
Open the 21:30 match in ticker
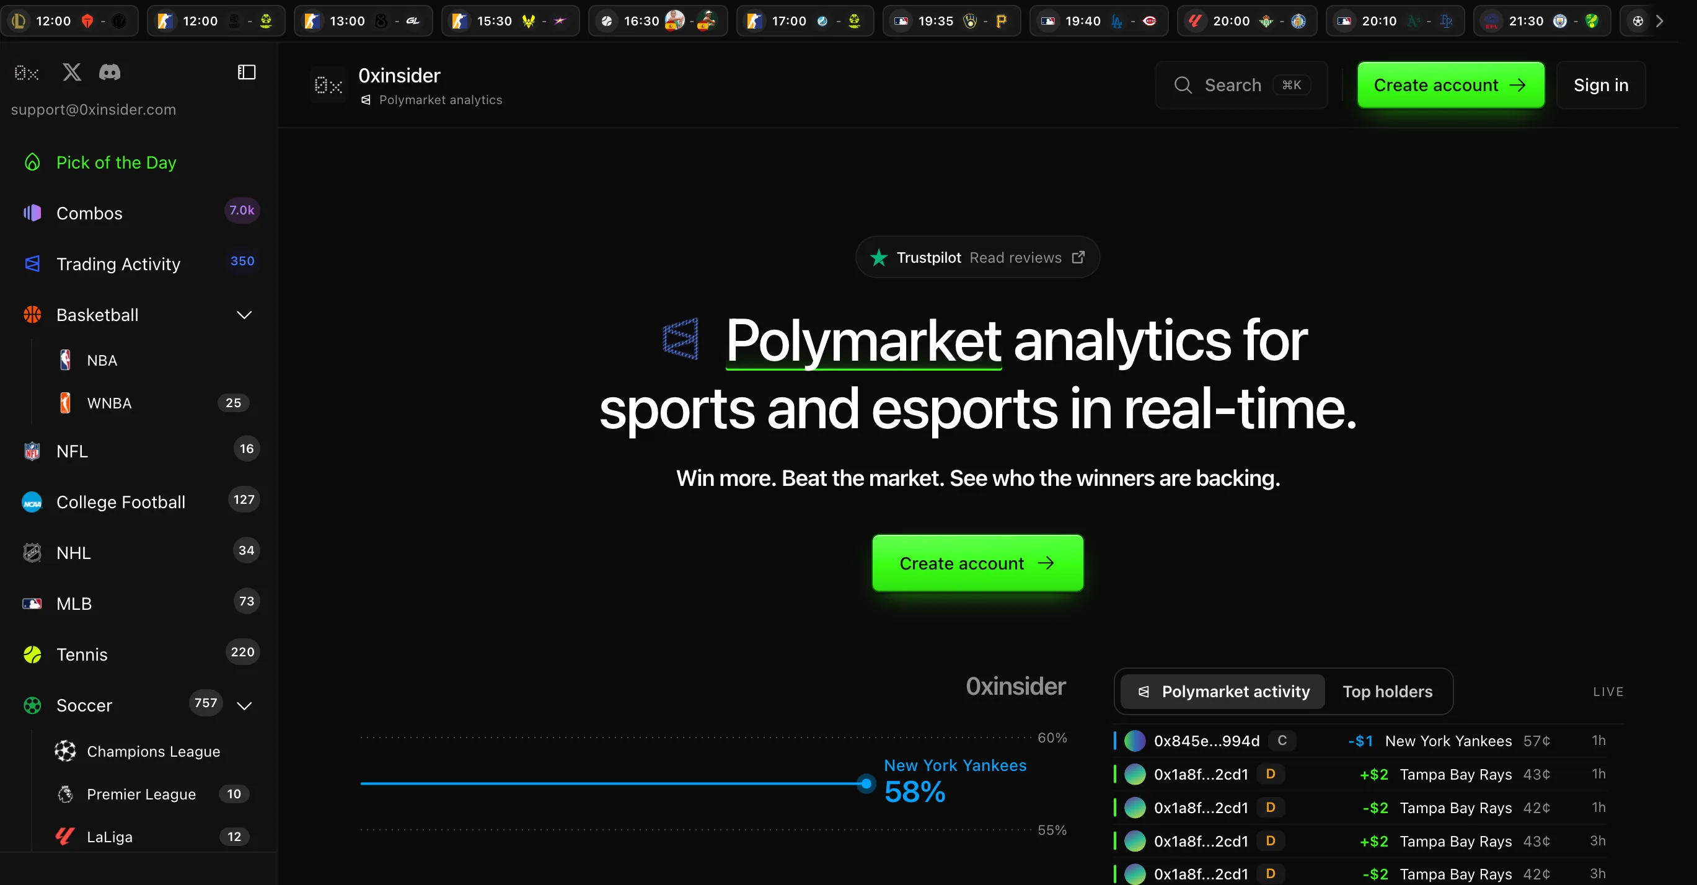coord(1542,21)
